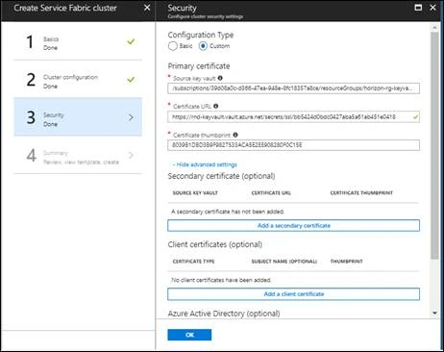
Task: Click info icon next to Certificate URL
Action: click(x=216, y=106)
